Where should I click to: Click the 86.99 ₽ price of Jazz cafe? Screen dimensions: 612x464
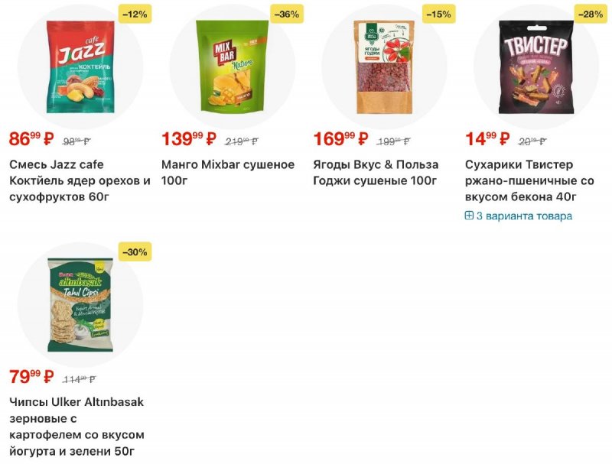pyautogui.click(x=31, y=139)
